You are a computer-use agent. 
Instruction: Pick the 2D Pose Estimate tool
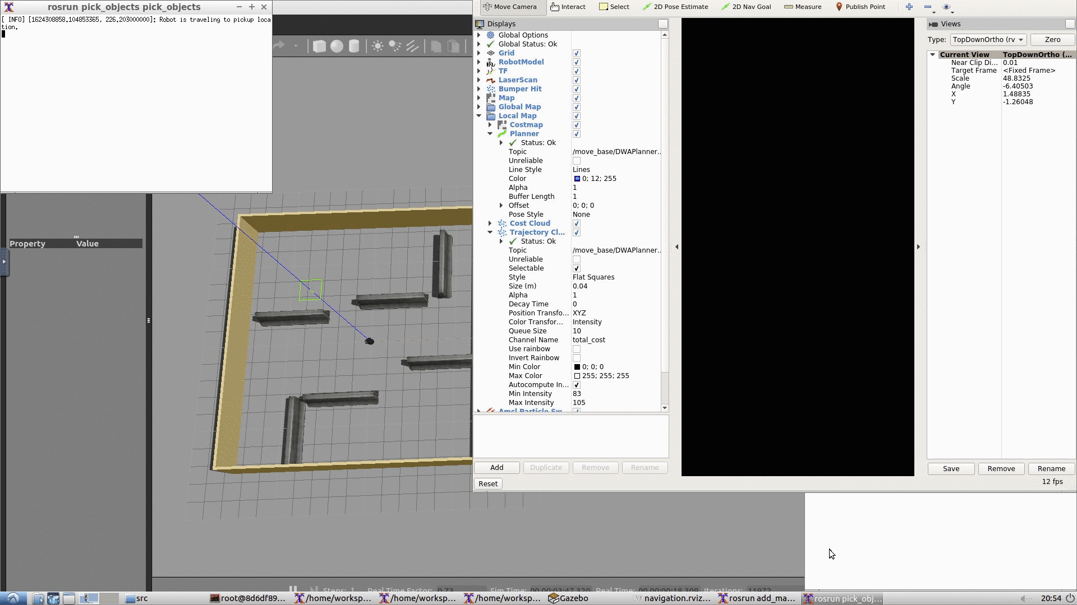675,7
